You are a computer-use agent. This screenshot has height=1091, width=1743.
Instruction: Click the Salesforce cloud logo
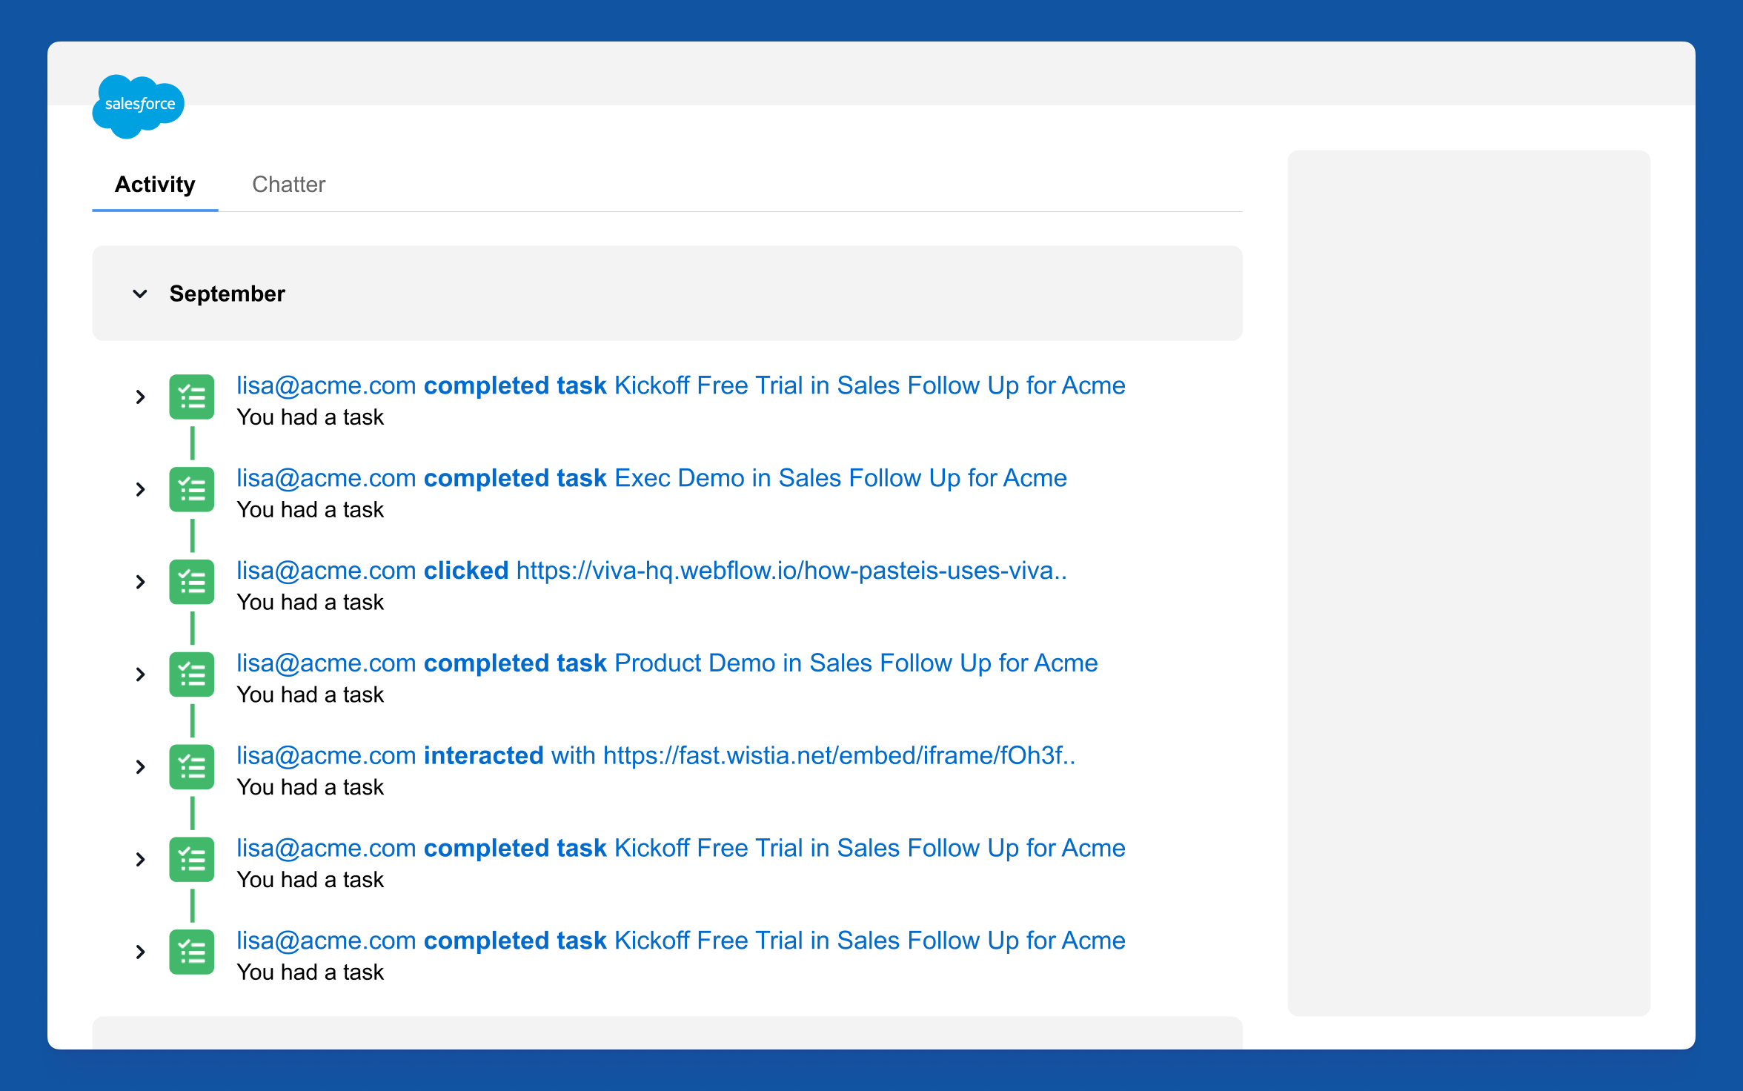click(x=138, y=105)
